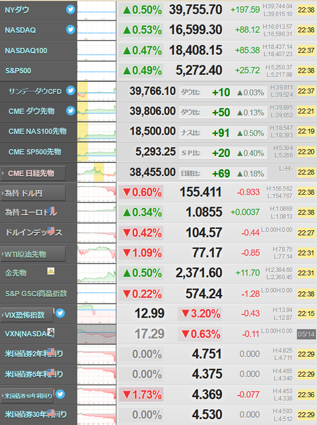Click the ▼0.60% badge on ドル円 row

pyautogui.click(x=141, y=193)
